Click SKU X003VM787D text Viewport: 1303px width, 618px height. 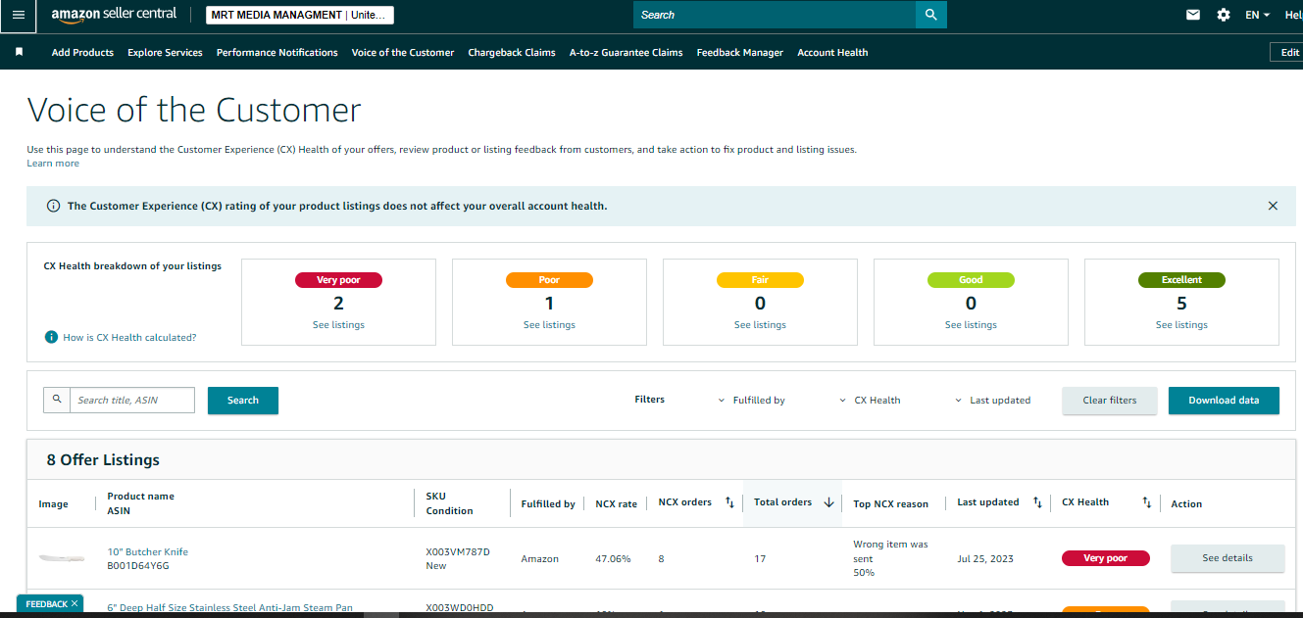point(458,552)
